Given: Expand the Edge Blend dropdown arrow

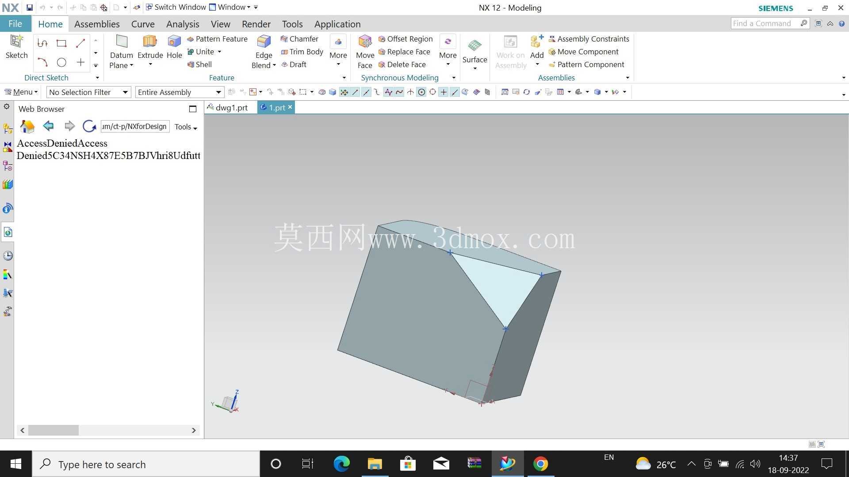Looking at the screenshot, I should [x=274, y=65].
